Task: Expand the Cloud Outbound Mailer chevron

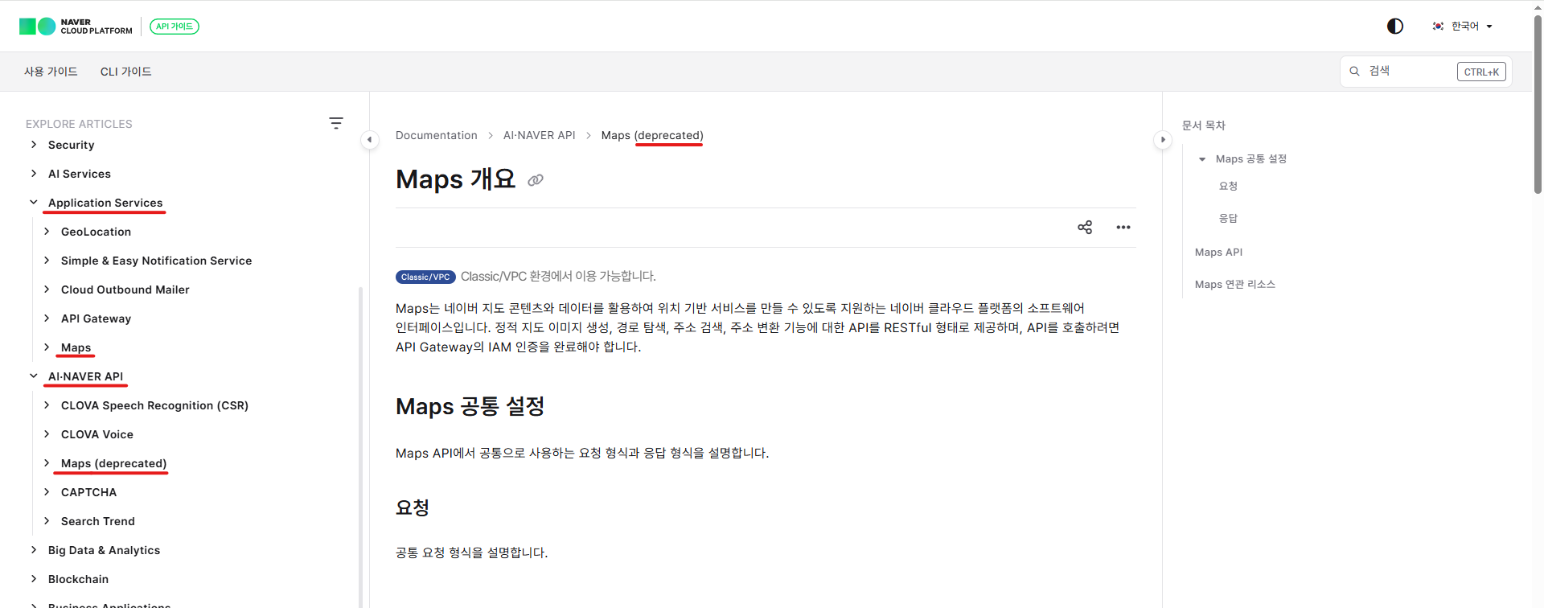Action: point(47,290)
